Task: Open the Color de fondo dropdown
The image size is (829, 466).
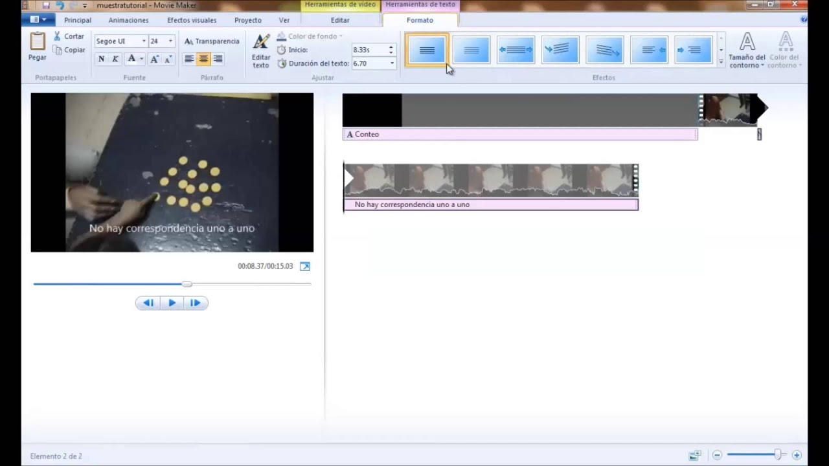Action: tap(310, 36)
